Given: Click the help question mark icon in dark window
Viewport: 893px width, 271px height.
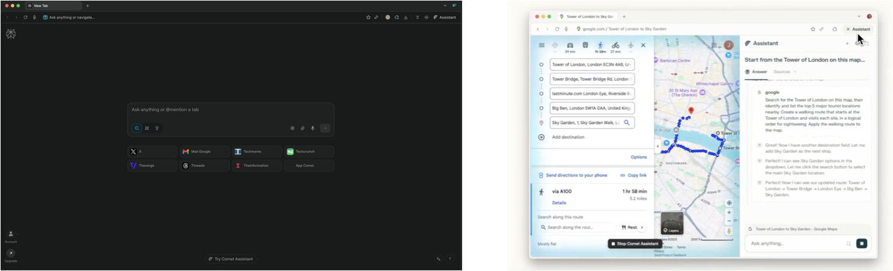Looking at the screenshot, I should click(x=450, y=259).
